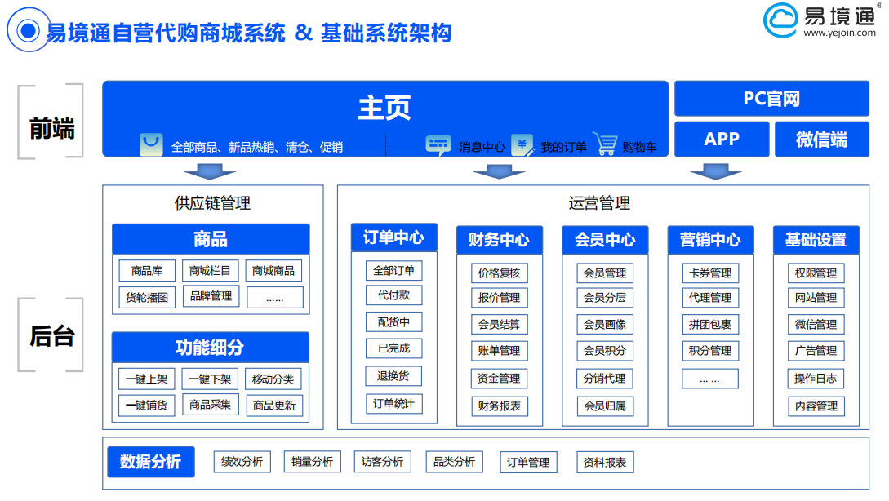This screenshot has width=889, height=501.
Task: Open the 订单中心 header
Action: pos(394,237)
